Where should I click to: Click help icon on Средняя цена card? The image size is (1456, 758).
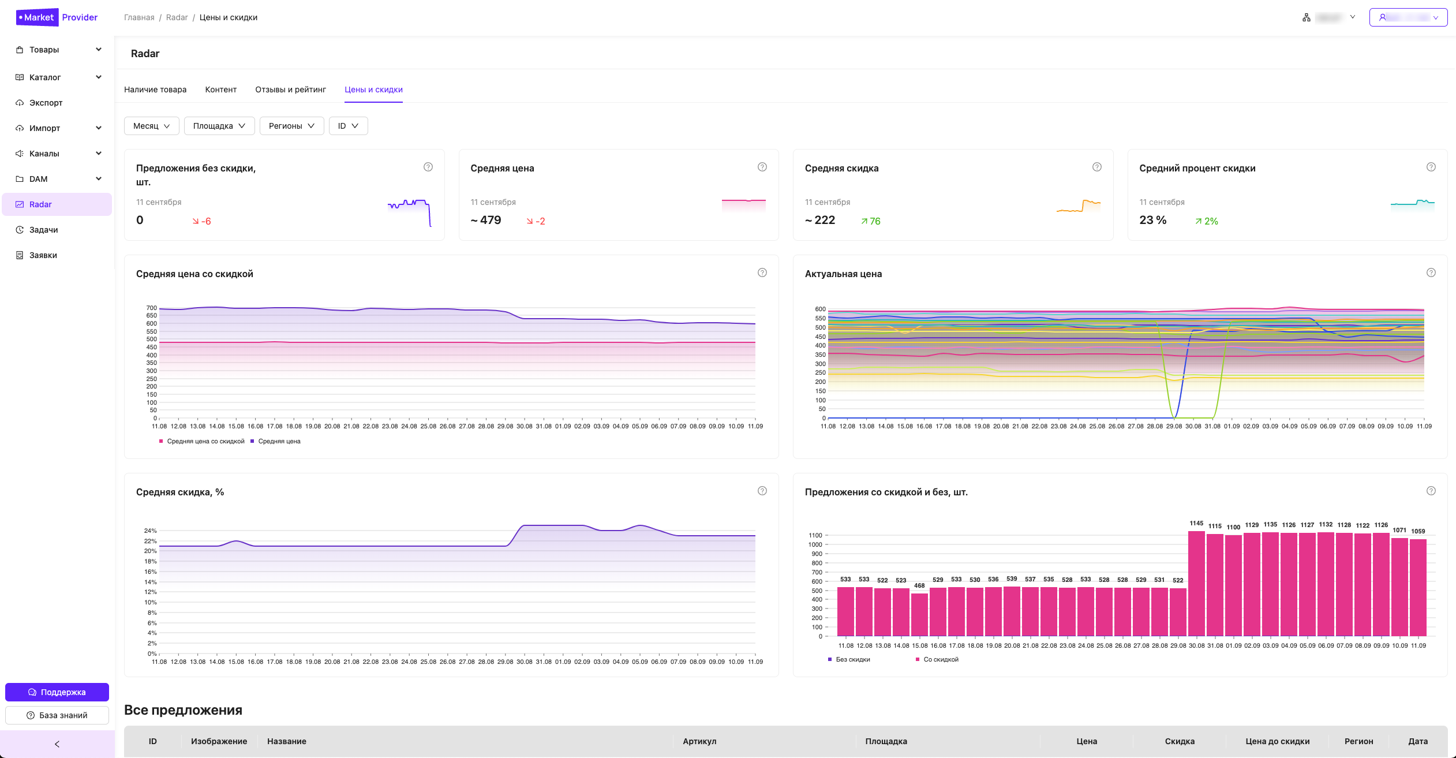pos(762,167)
